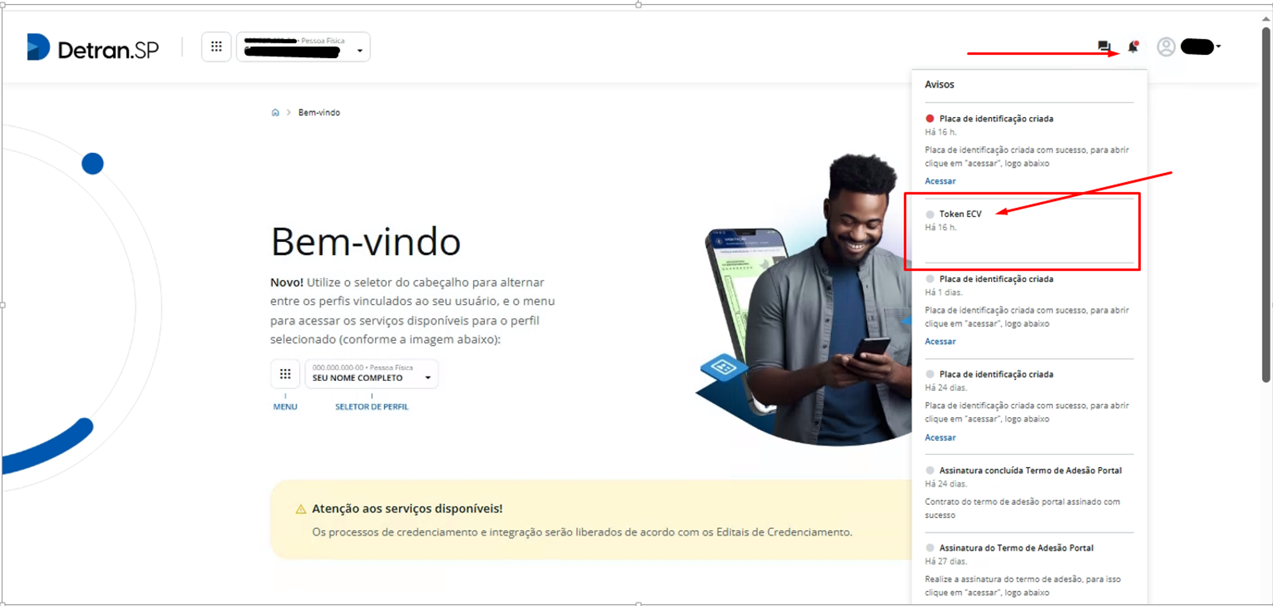Screen dimensions: 1273x606
Task: Open the apps grid menu in header
Action: tap(216, 47)
